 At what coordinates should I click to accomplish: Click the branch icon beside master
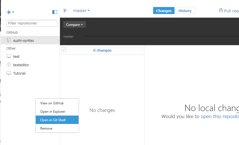click(x=65, y=10)
